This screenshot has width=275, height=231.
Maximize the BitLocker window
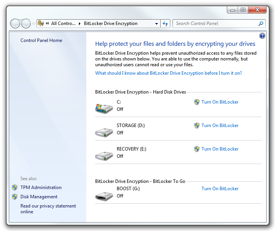point(243,10)
